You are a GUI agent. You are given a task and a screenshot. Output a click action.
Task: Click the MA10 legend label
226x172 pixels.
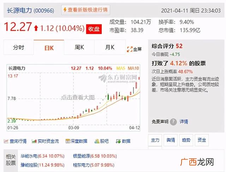coord(133,68)
